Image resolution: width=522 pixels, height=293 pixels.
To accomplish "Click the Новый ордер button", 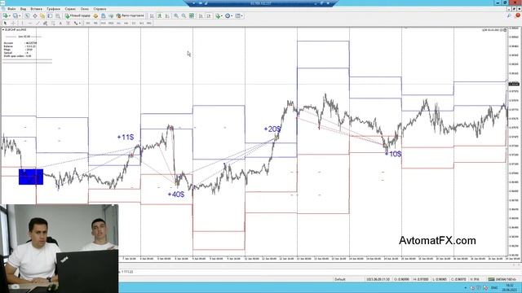I will [x=77, y=15].
